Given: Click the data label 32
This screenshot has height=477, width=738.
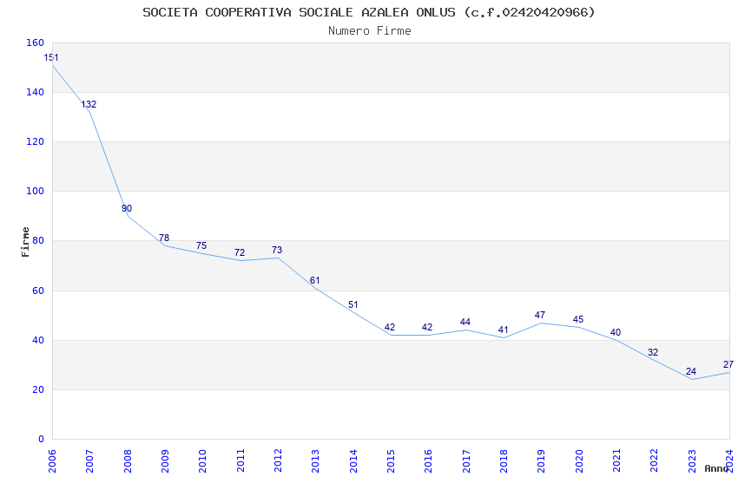Looking at the screenshot, I should (653, 352).
